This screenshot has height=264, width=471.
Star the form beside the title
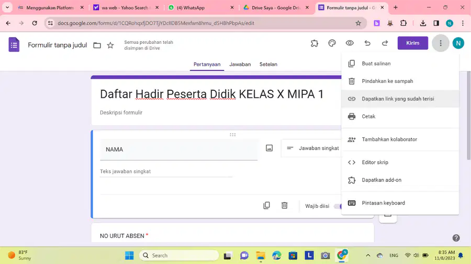coord(110,45)
